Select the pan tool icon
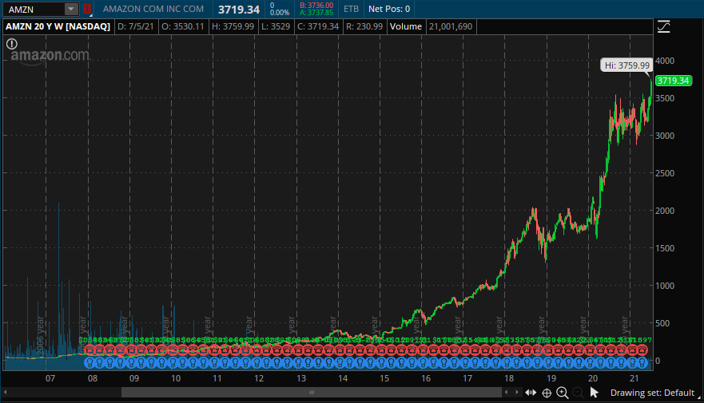 531,393
